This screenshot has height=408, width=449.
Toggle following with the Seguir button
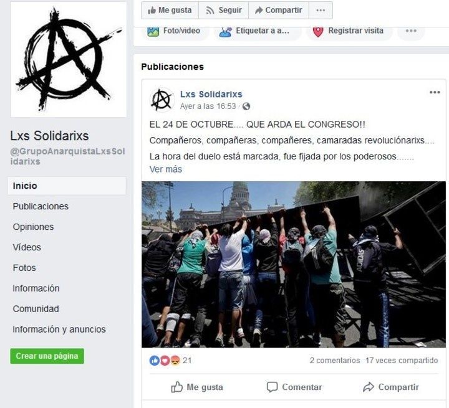[224, 11]
